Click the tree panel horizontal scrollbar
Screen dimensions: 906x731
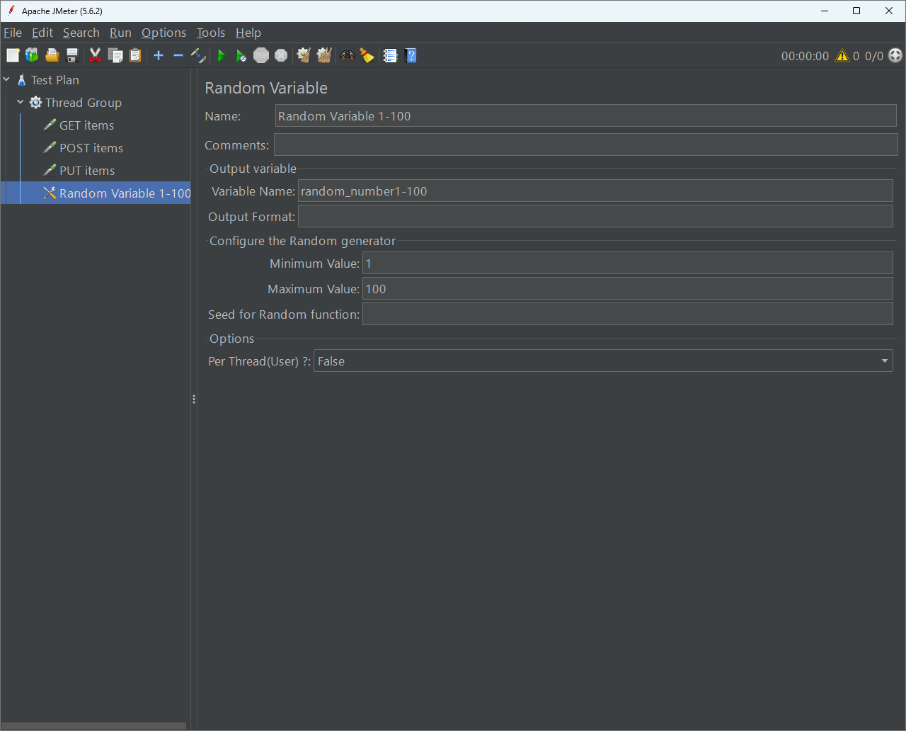93,726
